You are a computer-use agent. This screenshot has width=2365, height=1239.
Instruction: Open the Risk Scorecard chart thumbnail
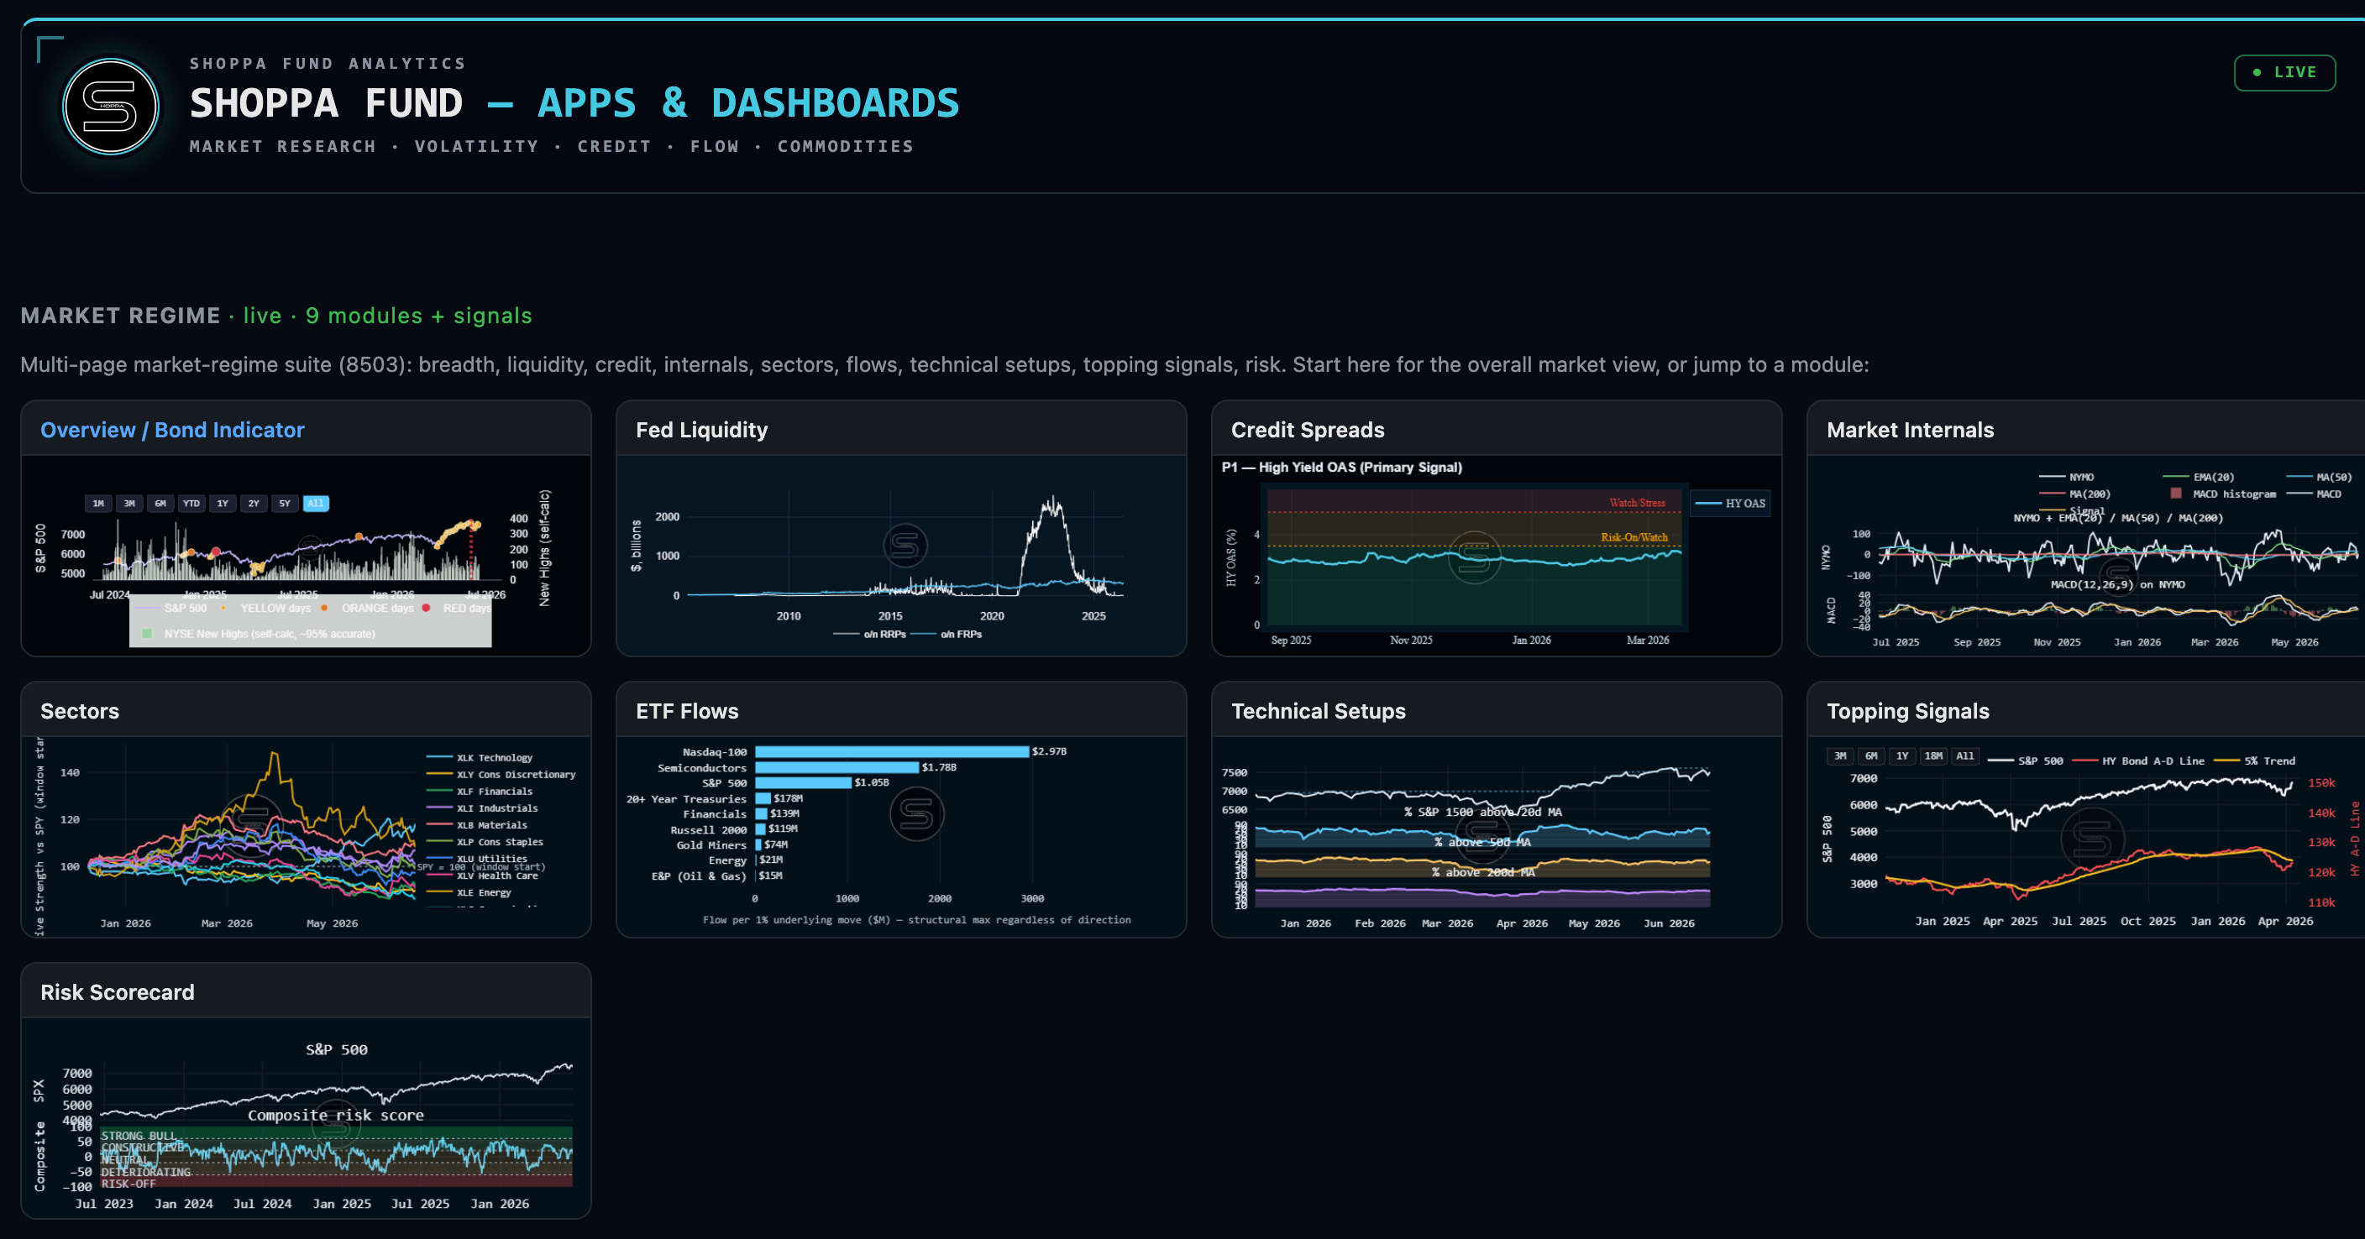[306, 1118]
